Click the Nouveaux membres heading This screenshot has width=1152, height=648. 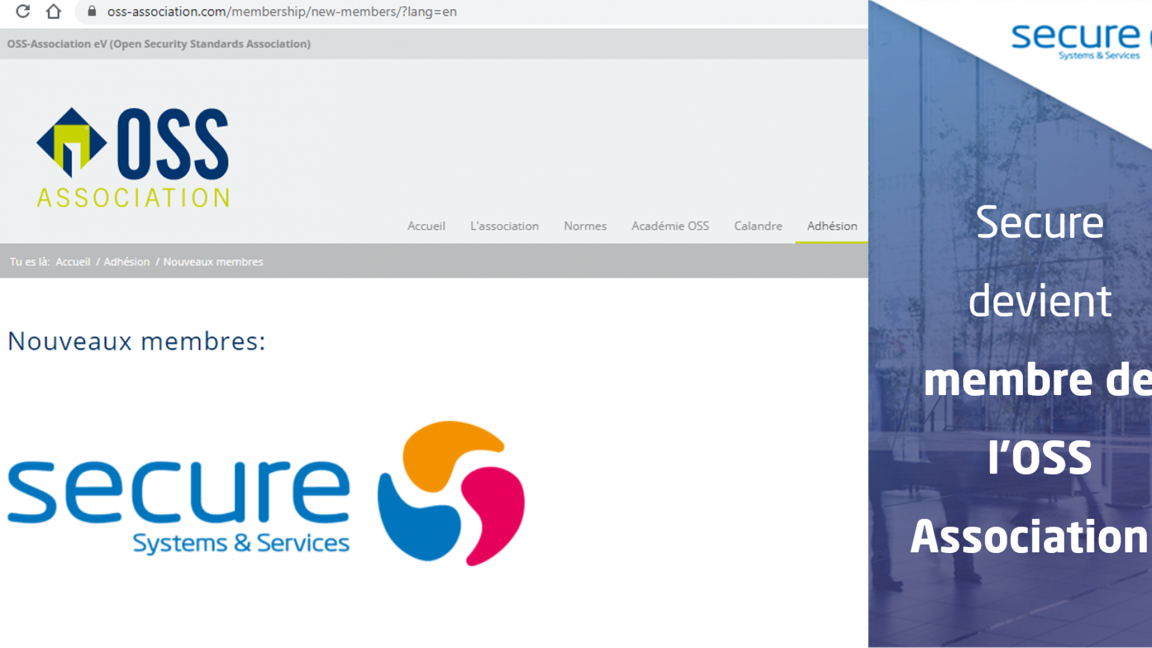pos(137,341)
